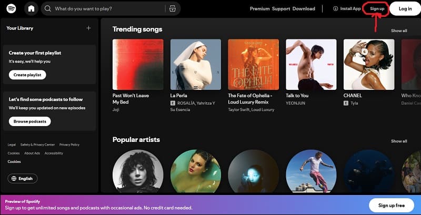This screenshot has width=421, height=215.
Task: Click the Download link in header
Action: [304, 9]
